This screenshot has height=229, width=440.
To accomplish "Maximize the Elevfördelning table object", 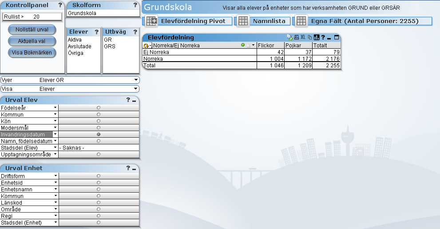I will [x=337, y=37].
